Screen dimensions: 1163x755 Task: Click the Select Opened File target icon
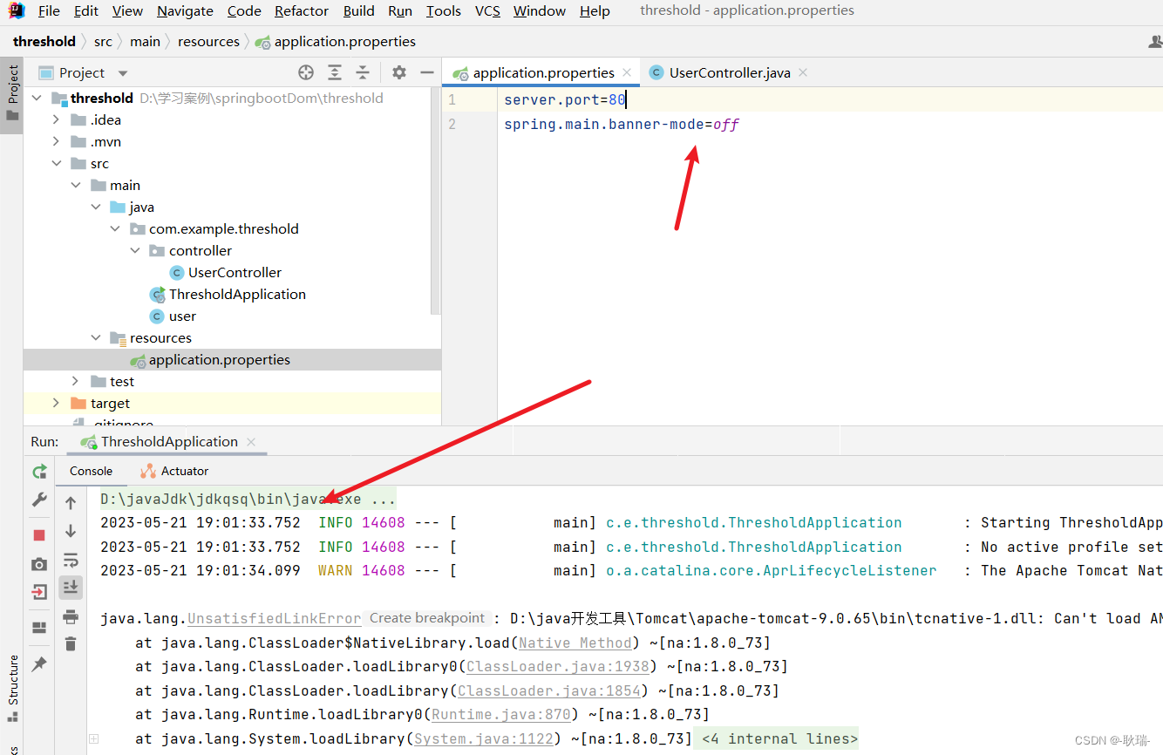pyautogui.click(x=306, y=72)
